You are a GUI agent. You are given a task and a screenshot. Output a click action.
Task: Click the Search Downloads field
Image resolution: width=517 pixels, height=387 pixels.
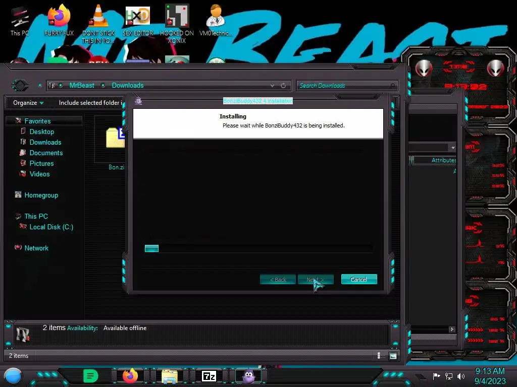347,86
